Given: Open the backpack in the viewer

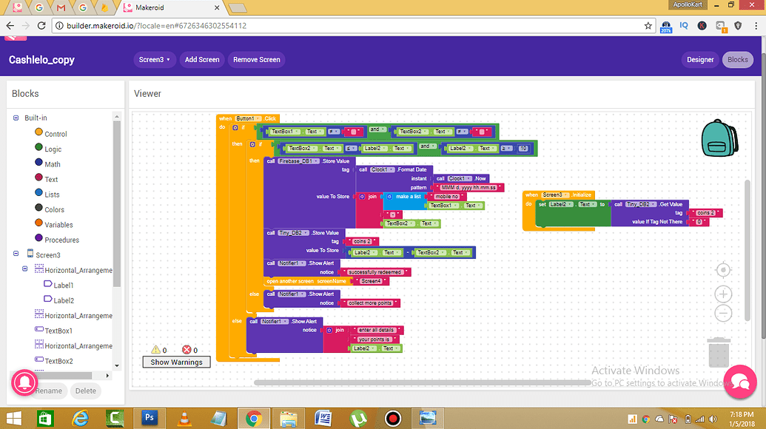Looking at the screenshot, I should pyautogui.click(x=719, y=138).
